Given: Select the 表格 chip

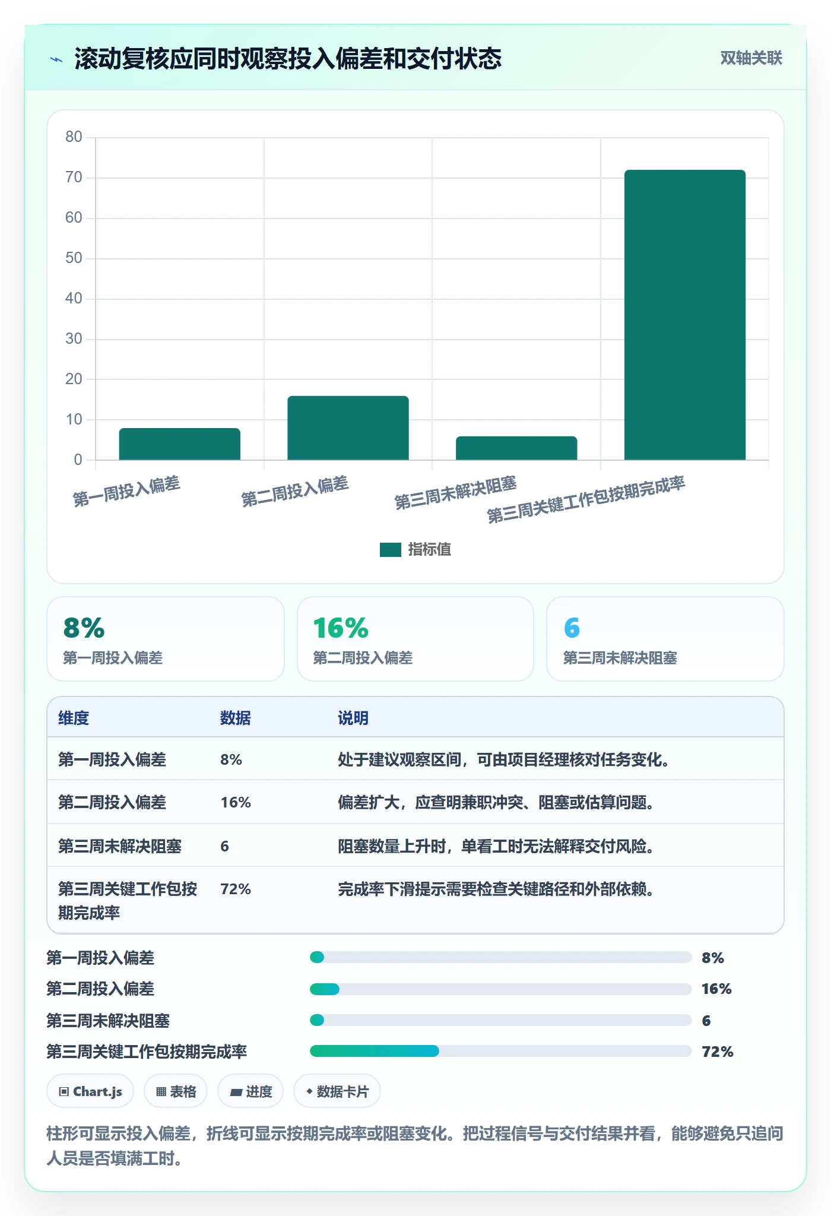Looking at the screenshot, I should click(176, 1091).
